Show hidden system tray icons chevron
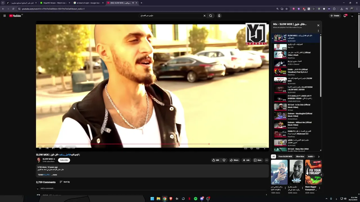The image size is (360, 202). click(327, 199)
